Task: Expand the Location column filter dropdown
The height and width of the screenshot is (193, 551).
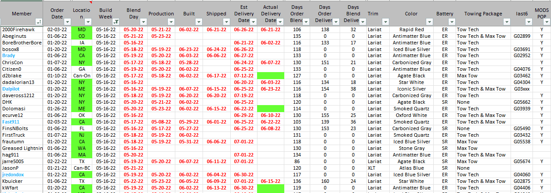Action: (88, 22)
